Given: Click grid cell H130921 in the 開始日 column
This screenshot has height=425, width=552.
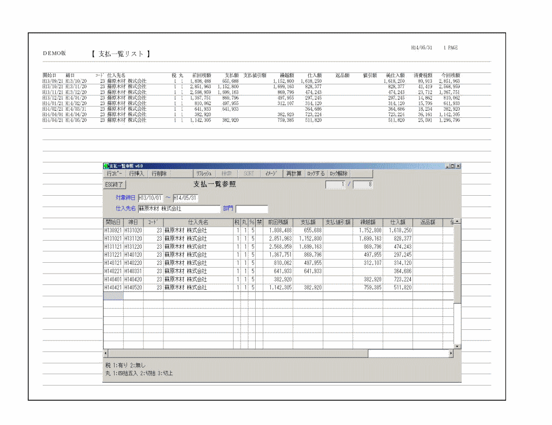Looking at the screenshot, I should (113, 231).
